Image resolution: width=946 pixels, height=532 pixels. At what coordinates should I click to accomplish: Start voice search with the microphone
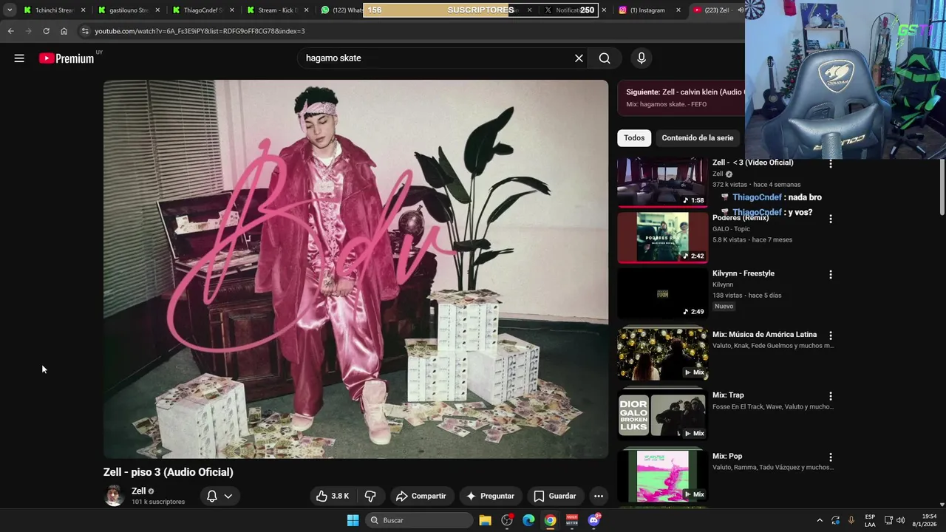point(641,58)
